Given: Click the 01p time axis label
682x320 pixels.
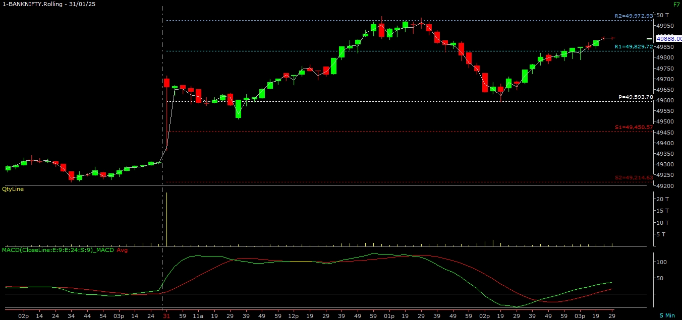Looking at the screenshot, I should pyautogui.click(x=388, y=315).
